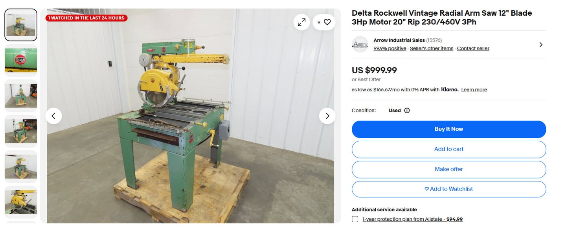Screen dimensions: 566x227
Task: Expand the product image to full screen
Action: point(301,22)
